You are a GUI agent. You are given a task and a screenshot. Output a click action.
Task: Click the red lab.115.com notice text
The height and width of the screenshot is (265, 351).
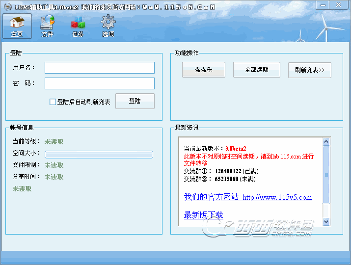tap(249, 159)
